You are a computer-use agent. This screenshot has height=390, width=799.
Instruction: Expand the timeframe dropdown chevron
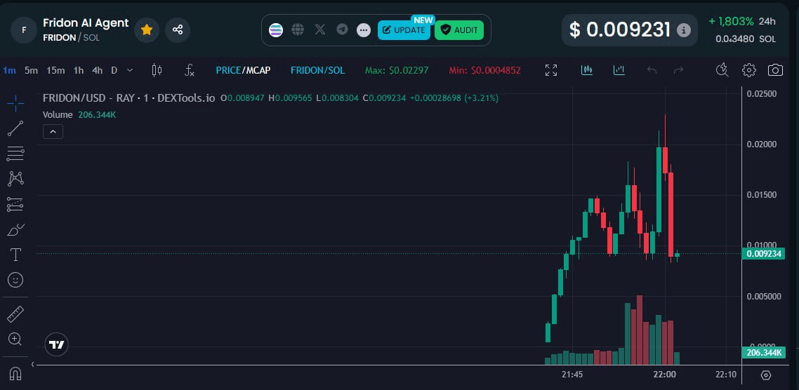130,71
